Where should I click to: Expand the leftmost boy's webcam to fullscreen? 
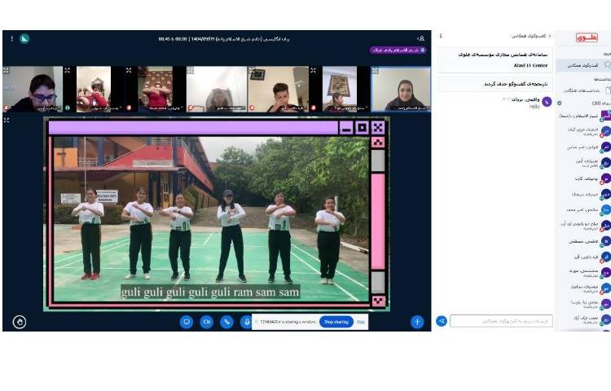[x=7, y=71]
